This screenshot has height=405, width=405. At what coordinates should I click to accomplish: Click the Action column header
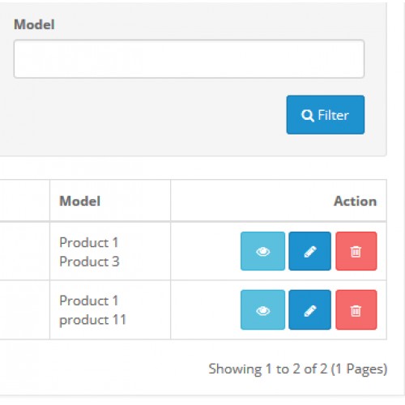(x=356, y=201)
